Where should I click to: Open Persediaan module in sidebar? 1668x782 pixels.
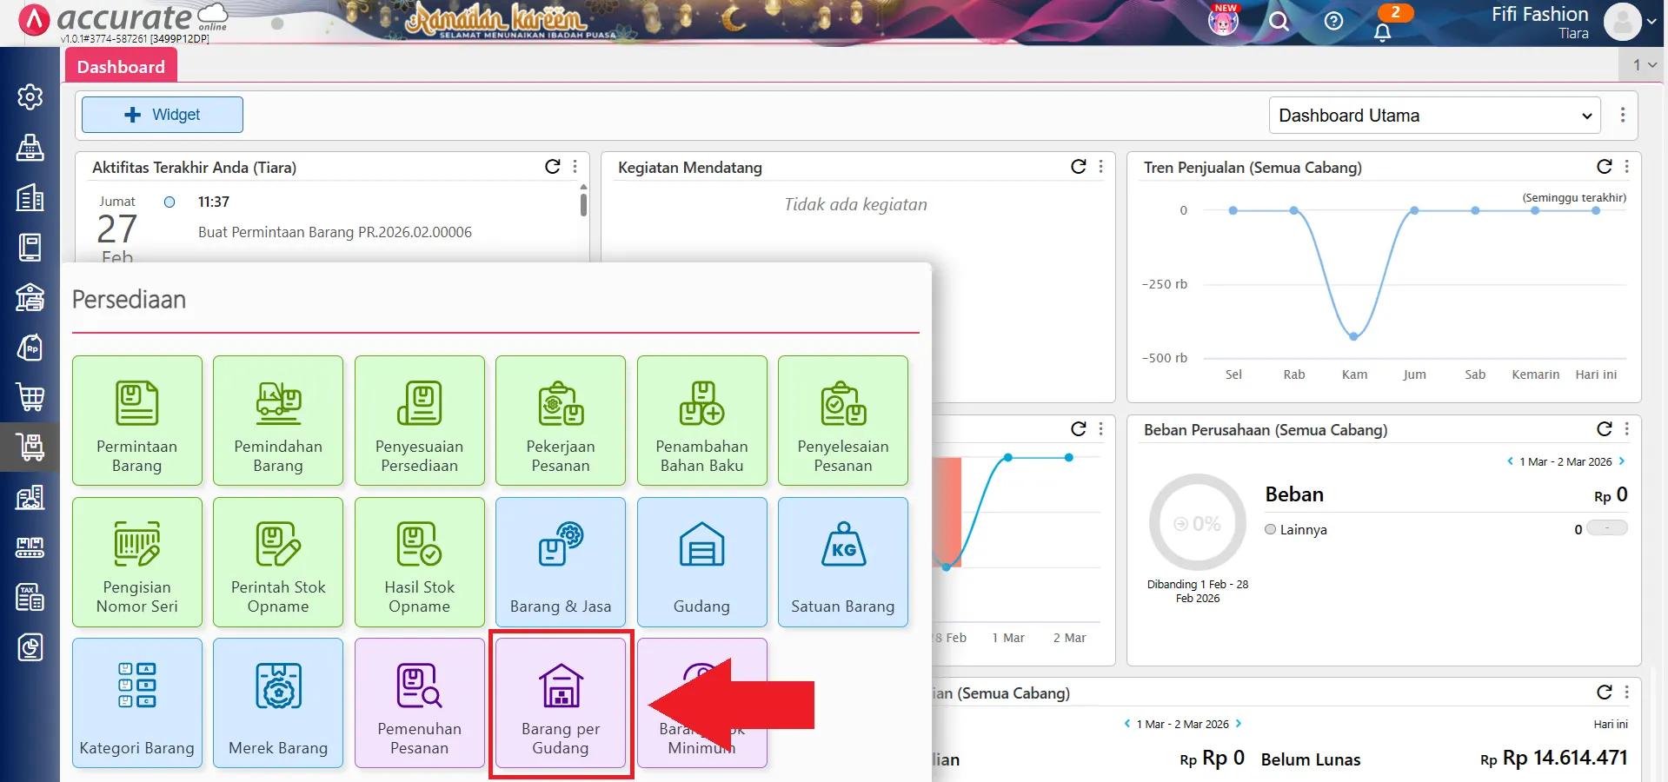(x=30, y=447)
